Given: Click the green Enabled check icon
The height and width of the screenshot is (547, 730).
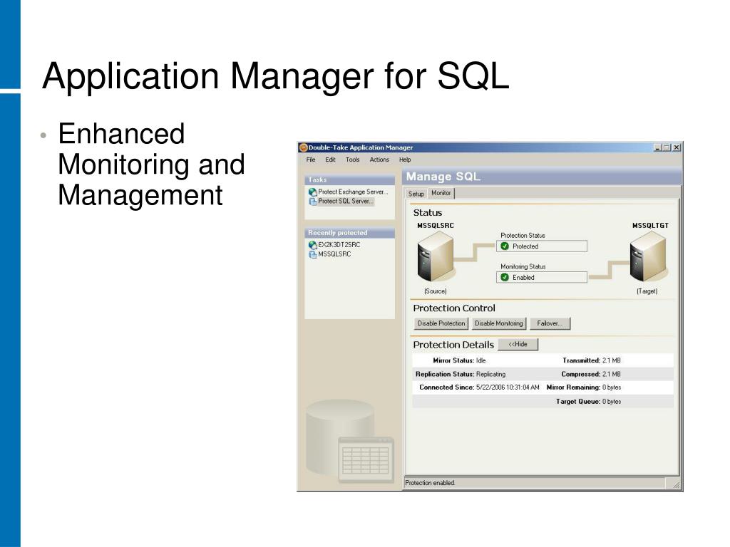Looking at the screenshot, I should click(504, 277).
